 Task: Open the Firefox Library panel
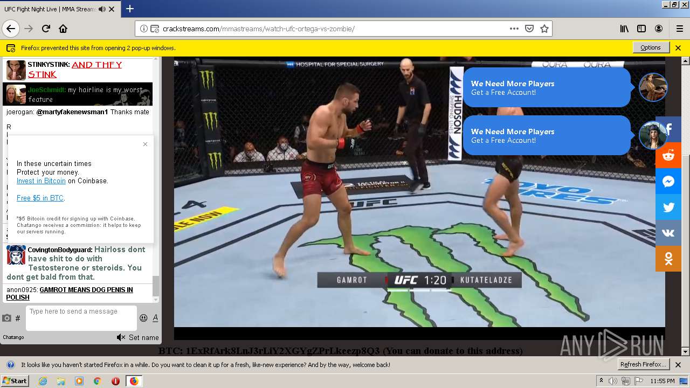pyautogui.click(x=624, y=29)
